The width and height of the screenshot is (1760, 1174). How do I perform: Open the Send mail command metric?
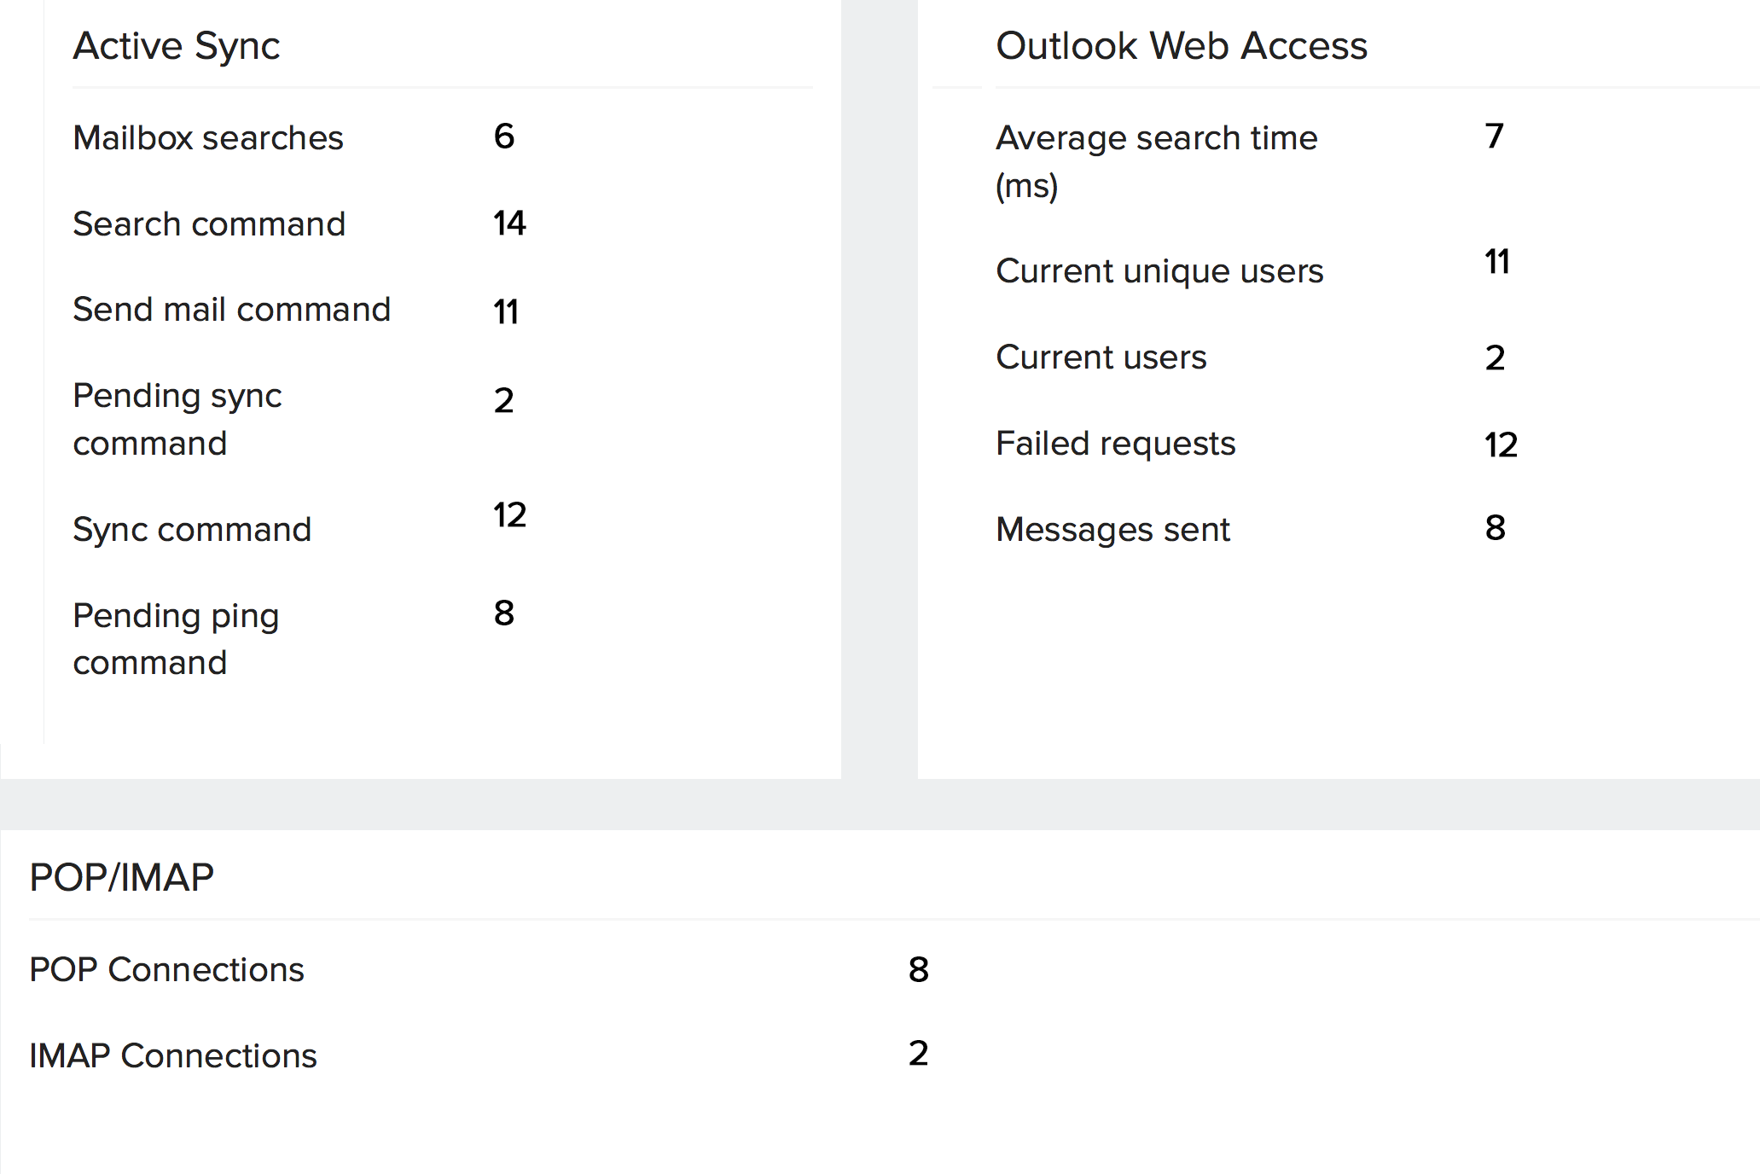tap(231, 310)
